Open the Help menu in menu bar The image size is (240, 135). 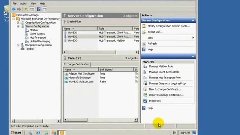[42, 3]
